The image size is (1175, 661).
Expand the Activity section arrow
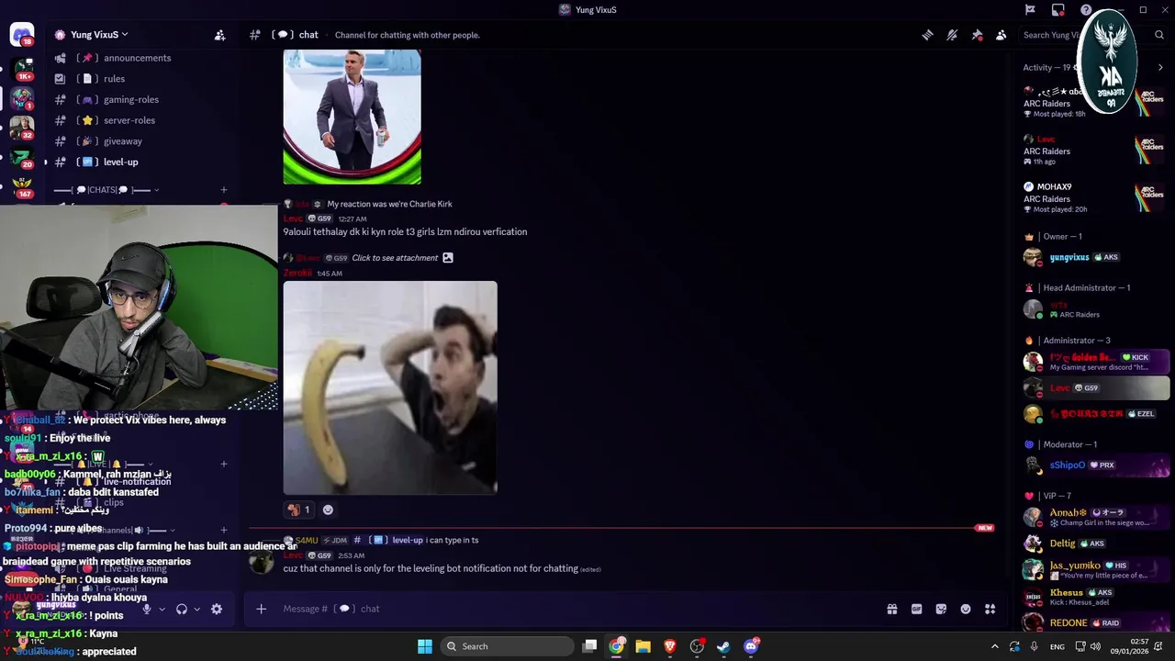pos(1160,67)
